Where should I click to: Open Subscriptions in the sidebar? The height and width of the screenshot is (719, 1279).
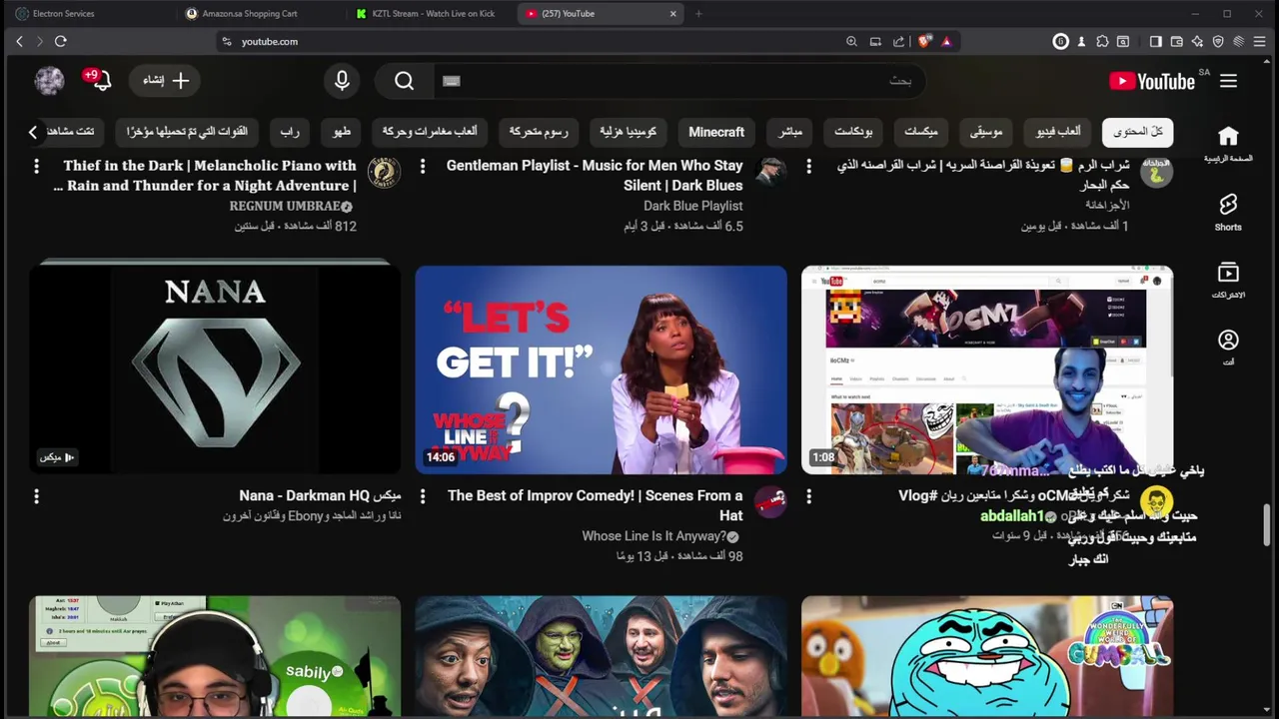pyautogui.click(x=1228, y=280)
